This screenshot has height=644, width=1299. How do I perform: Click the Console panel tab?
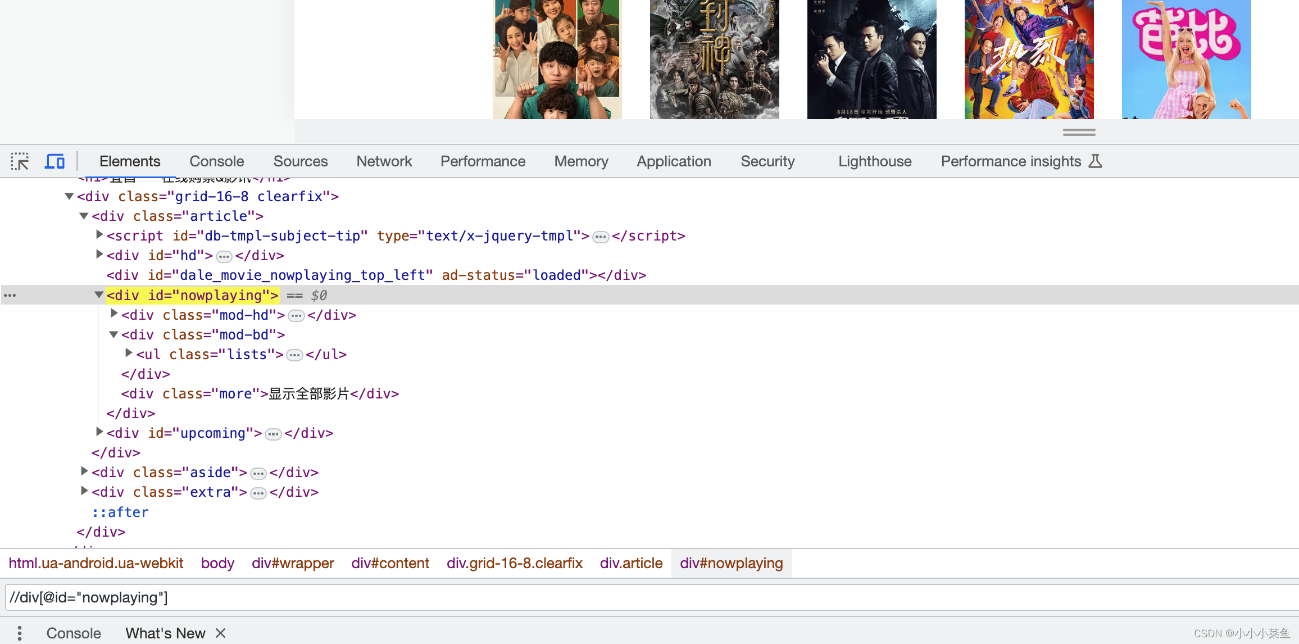215,161
